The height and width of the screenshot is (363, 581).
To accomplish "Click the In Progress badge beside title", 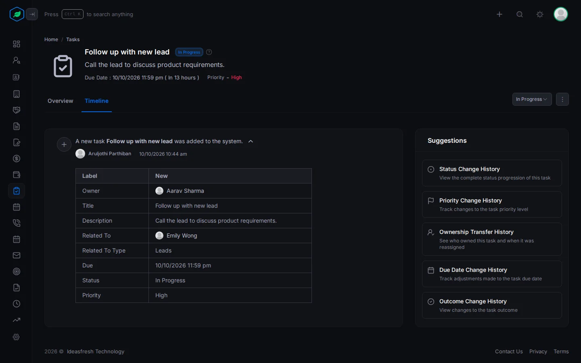I will pos(189,52).
